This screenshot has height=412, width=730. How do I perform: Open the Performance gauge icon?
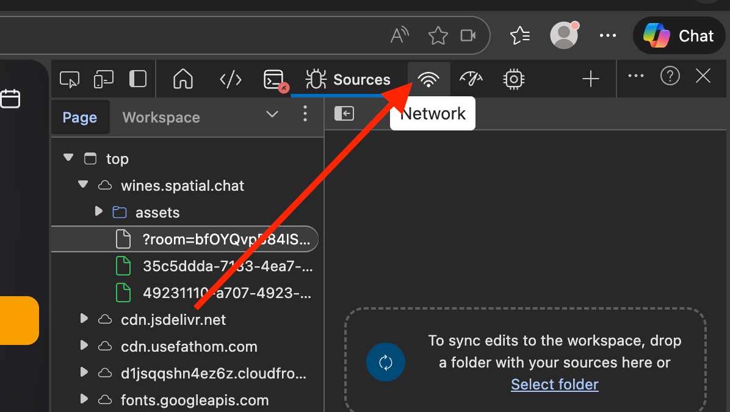(x=471, y=79)
